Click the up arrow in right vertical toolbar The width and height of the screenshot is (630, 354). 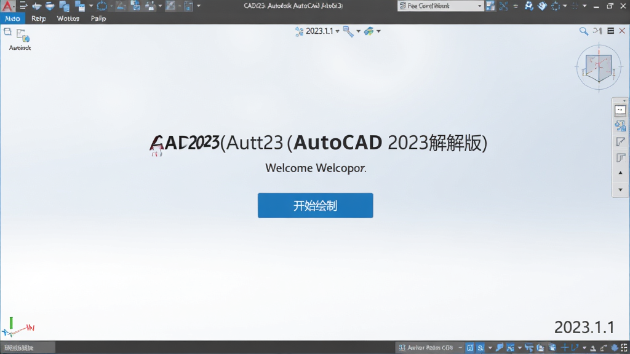[620, 173]
